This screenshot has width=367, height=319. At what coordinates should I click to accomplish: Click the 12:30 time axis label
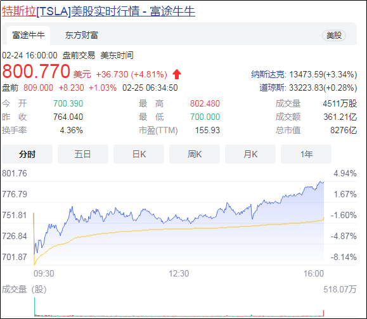(179, 273)
